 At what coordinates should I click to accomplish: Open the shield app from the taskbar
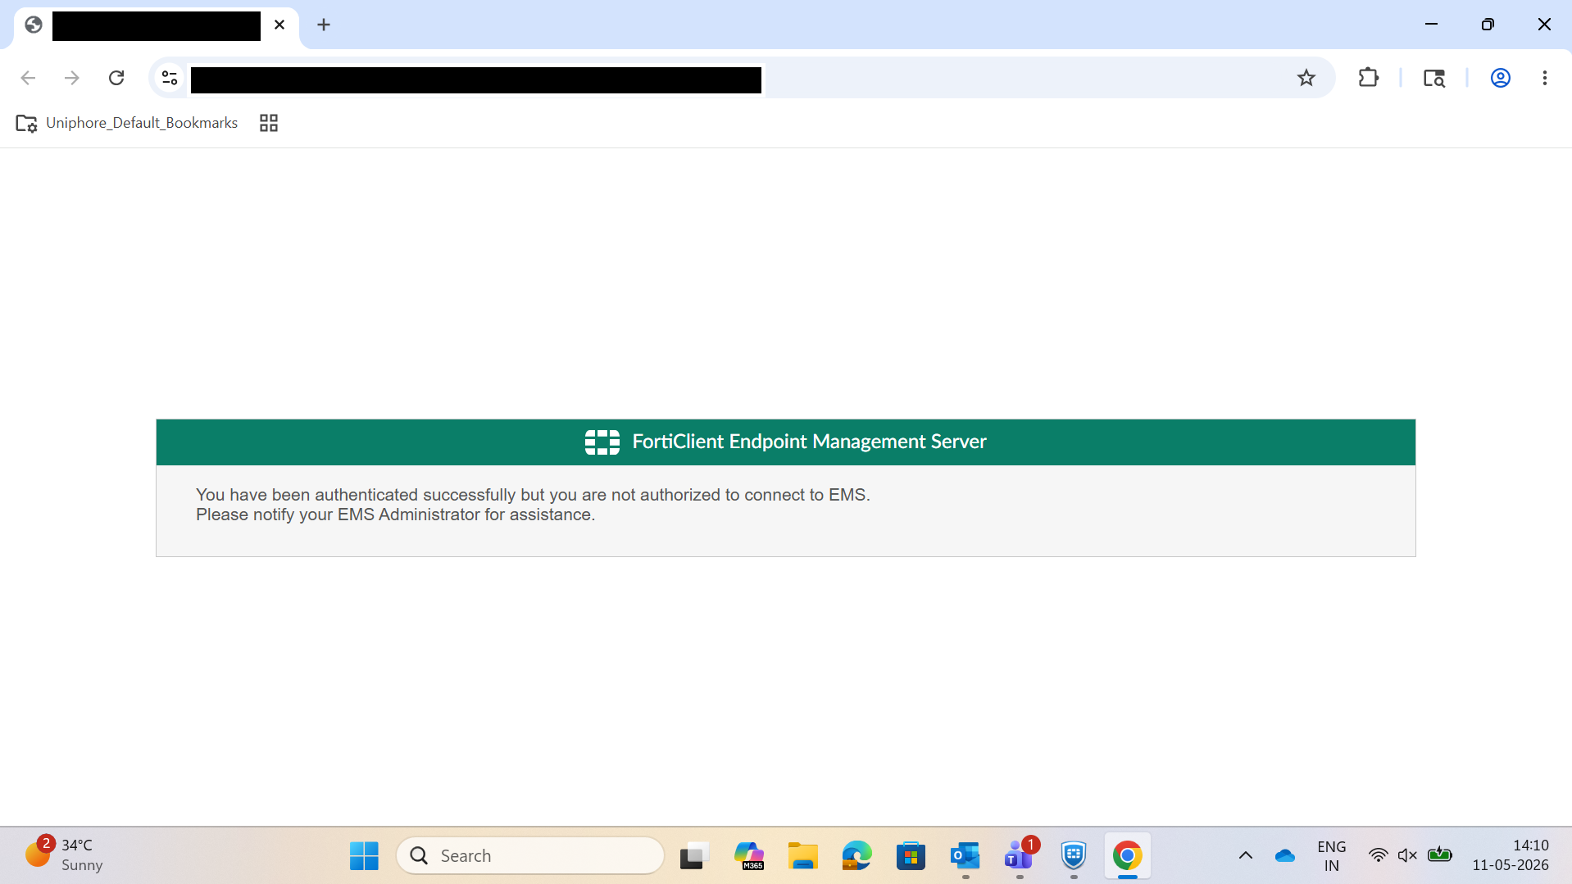pyautogui.click(x=1074, y=856)
